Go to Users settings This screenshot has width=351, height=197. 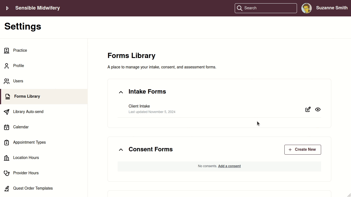44,81
